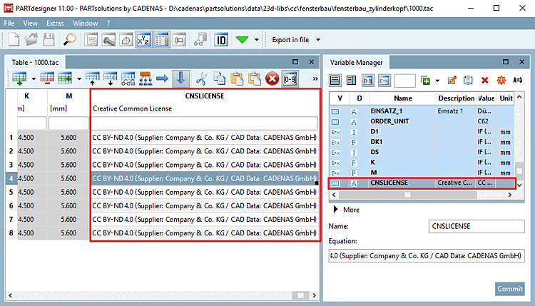This screenshot has height=306, width=535.
Task: Click the red circle delete icon
Action: click(272, 78)
